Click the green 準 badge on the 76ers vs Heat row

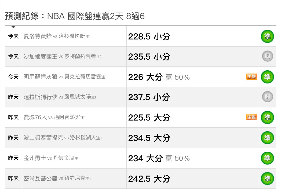pyautogui.click(x=267, y=117)
